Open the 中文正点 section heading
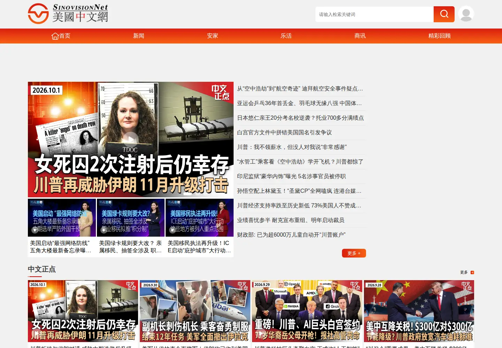Viewport: 502px width, 348px height. pyautogui.click(x=42, y=269)
